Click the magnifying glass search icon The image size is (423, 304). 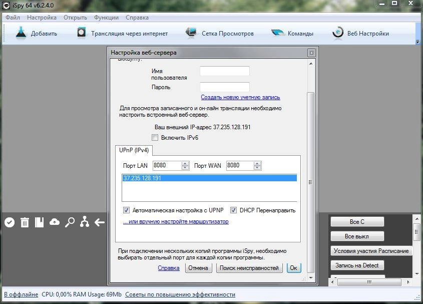click(70, 222)
